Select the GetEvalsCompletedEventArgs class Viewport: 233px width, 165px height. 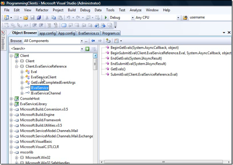coord(53,83)
